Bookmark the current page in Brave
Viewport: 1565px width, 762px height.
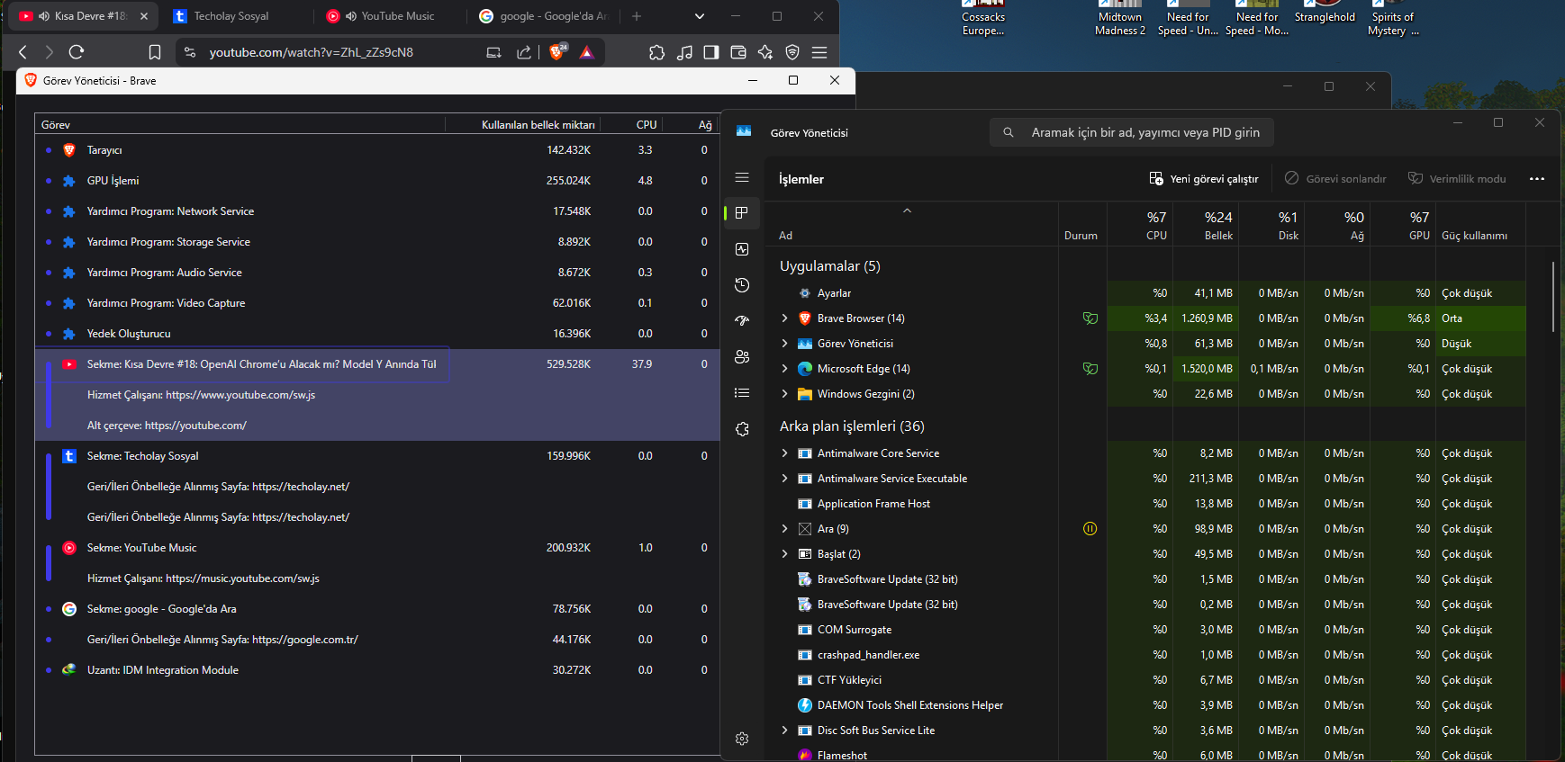[155, 52]
